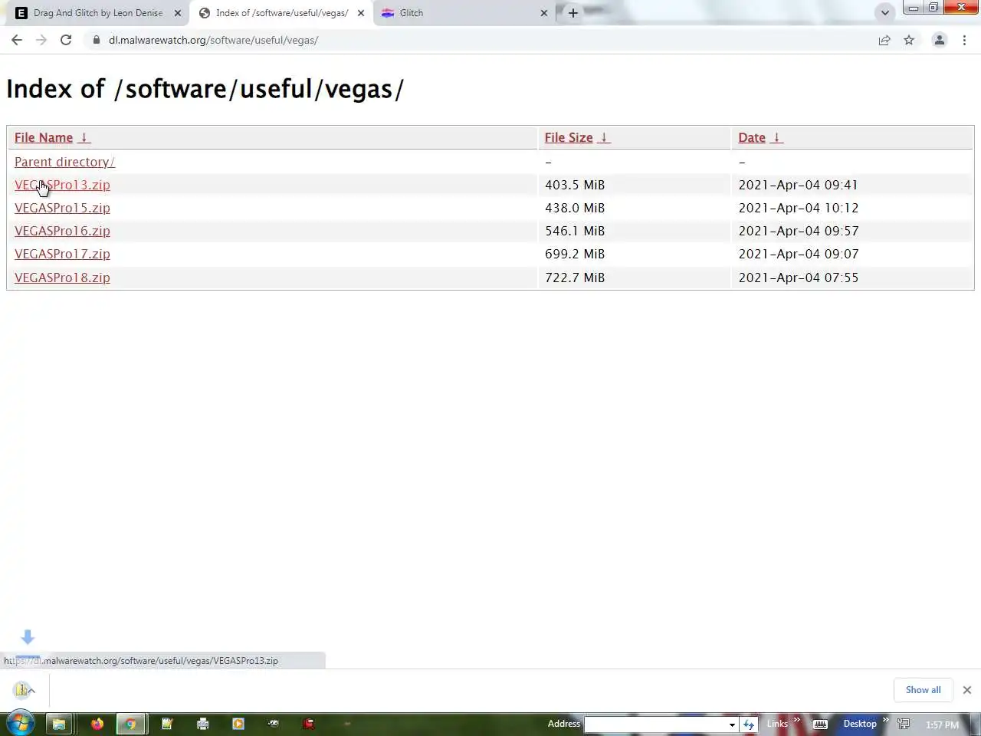Viewport: 981px width, 736px height.
Task: Click the 438.0 MiB size cell
Action: pyautogui.click(x=575, y=208)
